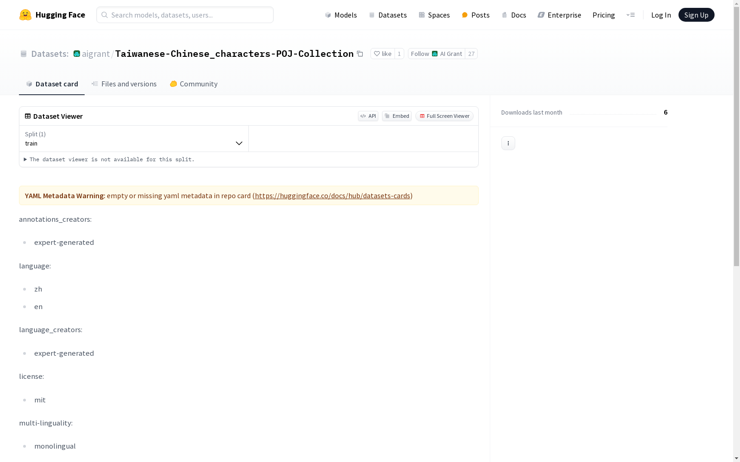Open the three-dot more options menu

pyautogui.click(x=508, y=143)
